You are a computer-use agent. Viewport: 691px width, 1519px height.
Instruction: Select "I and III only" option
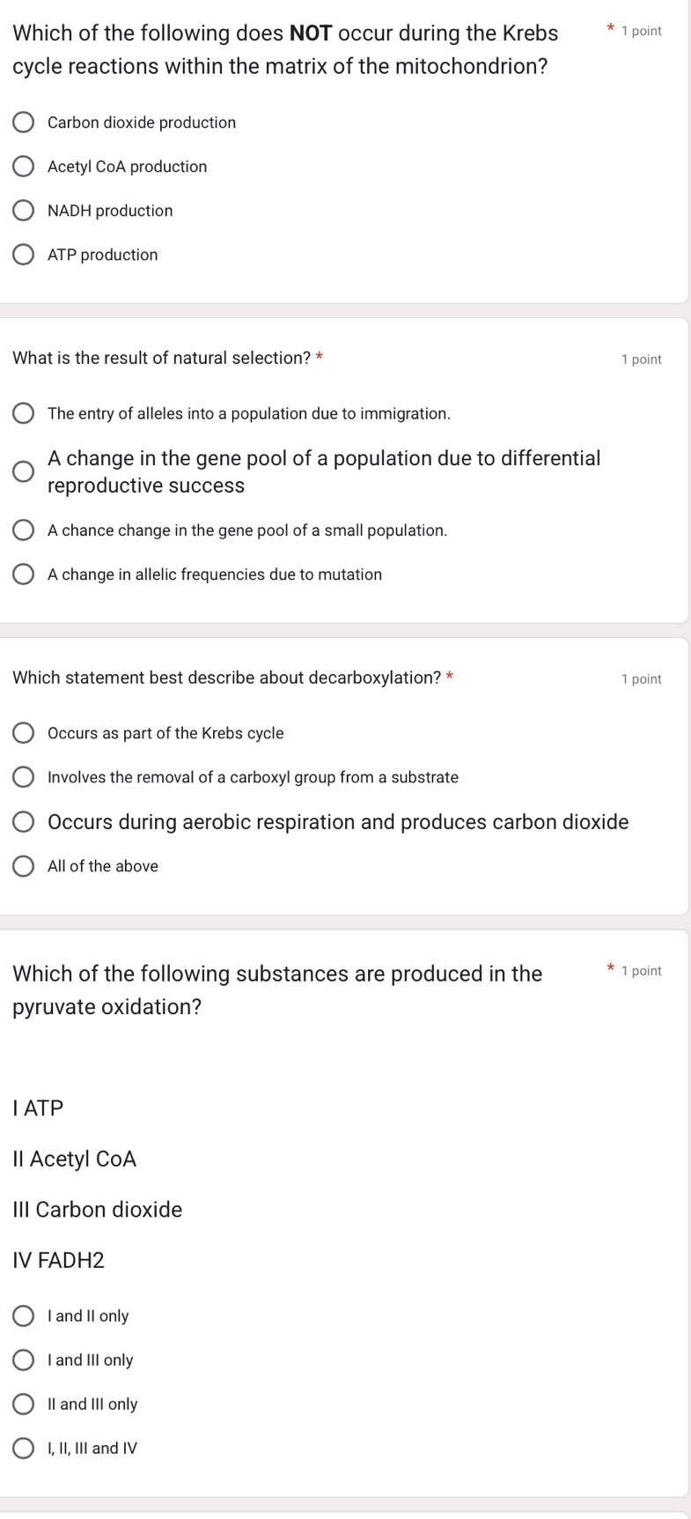tap(24, 1360)
